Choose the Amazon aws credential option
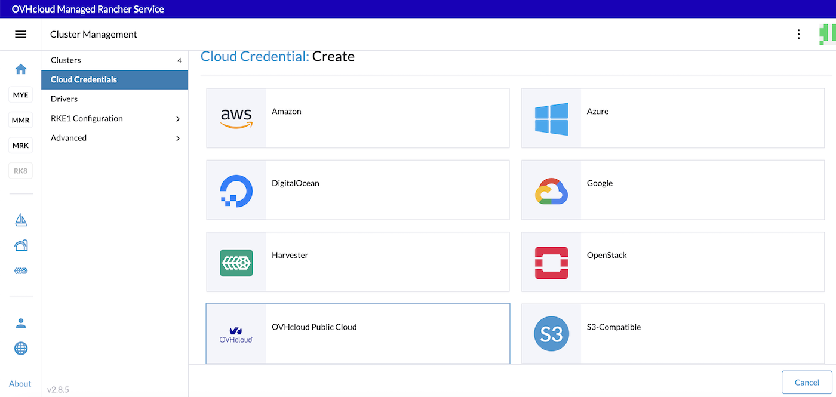The width and height of the screenshot is (836, 397). pos(358,118)
